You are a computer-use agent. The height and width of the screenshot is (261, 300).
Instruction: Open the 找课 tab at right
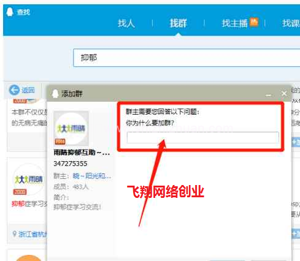pos(291,23)
